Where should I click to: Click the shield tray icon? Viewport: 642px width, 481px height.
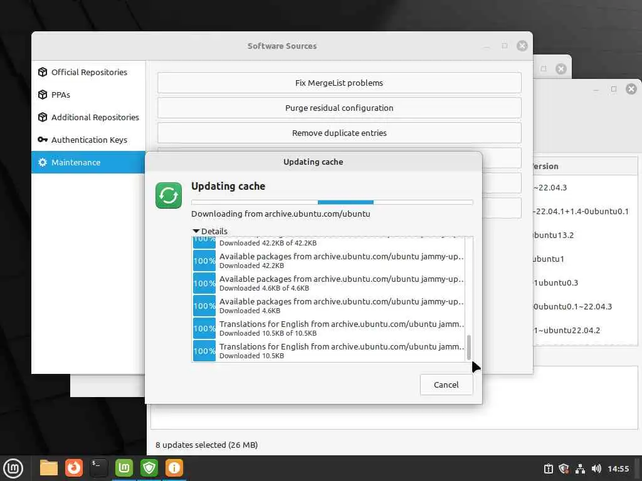[x=564, y=468]
